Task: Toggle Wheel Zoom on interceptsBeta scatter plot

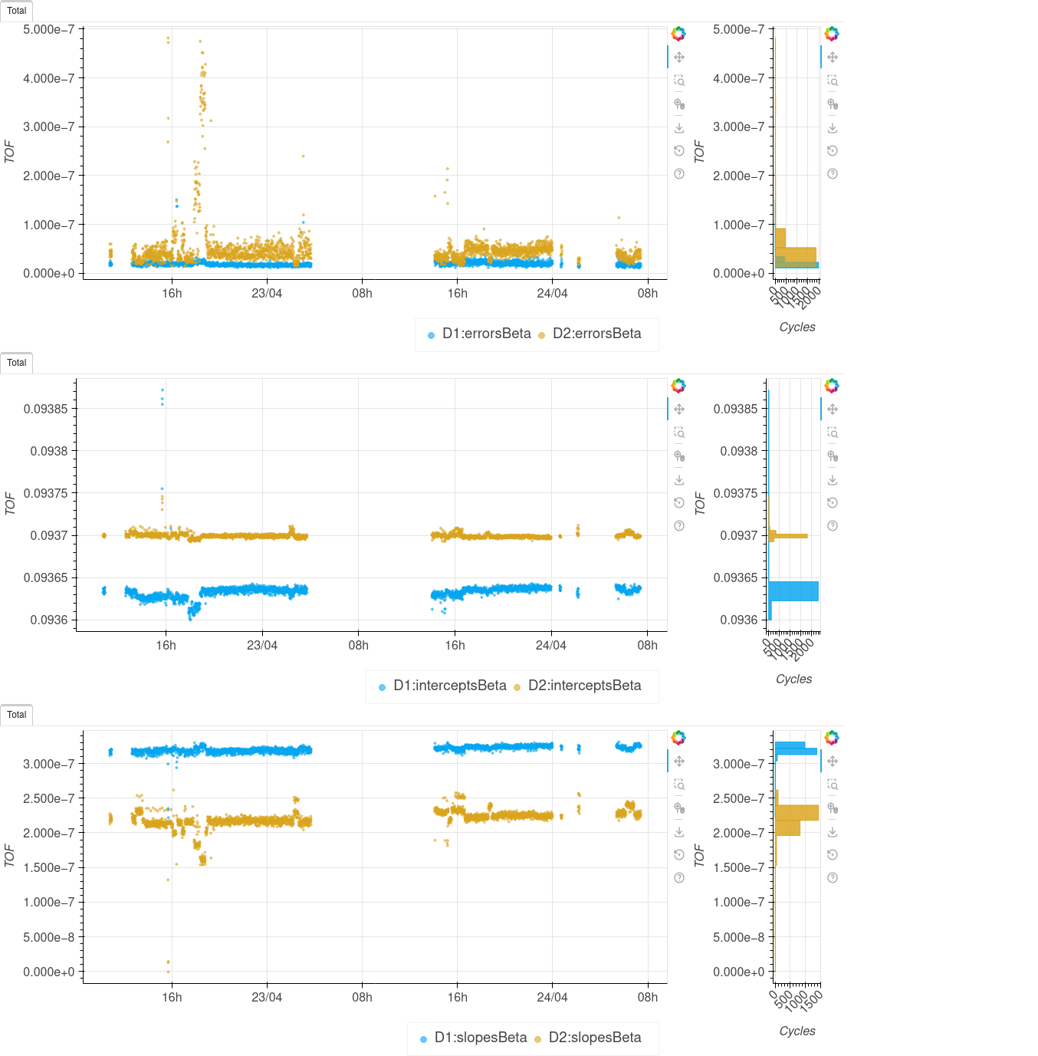Action: coord(679,456)
